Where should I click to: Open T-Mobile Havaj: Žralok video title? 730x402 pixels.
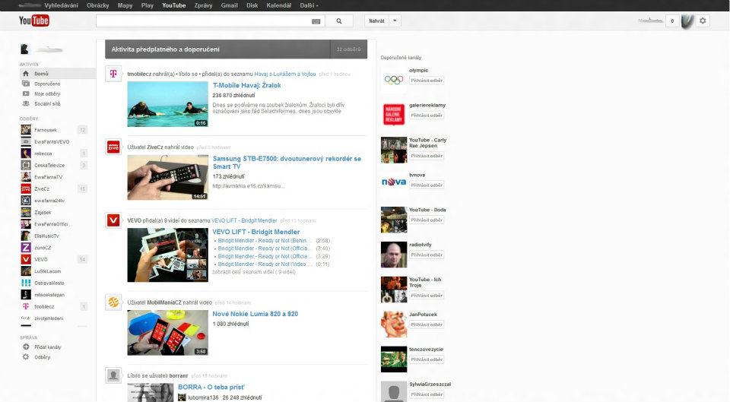click(246, 85)
